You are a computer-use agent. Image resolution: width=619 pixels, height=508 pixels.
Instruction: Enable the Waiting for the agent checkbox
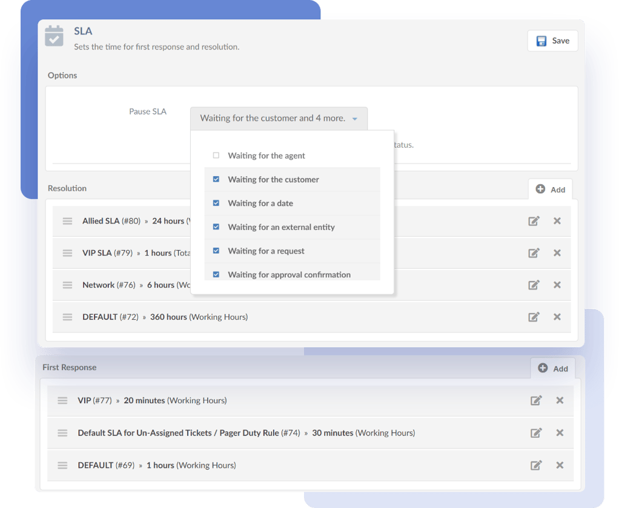click(x=216, y=156)
